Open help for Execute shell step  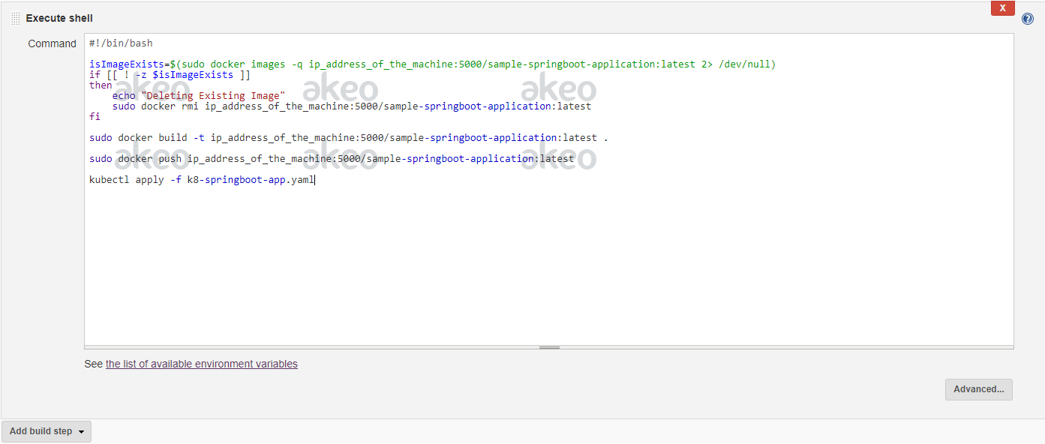(x=1028, y=19)
